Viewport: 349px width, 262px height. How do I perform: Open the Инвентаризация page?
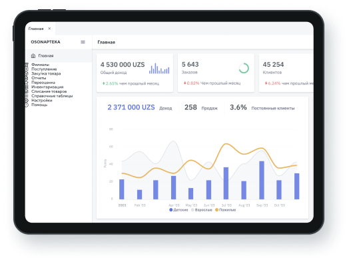pyautogui.click(x=47, y=87)
